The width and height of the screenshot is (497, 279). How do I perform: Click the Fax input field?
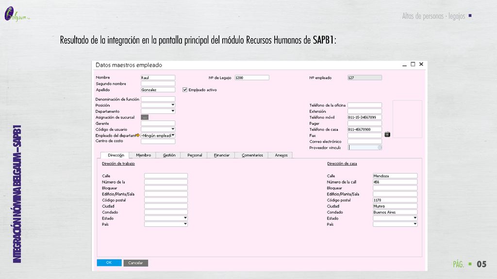coord(364,136)
